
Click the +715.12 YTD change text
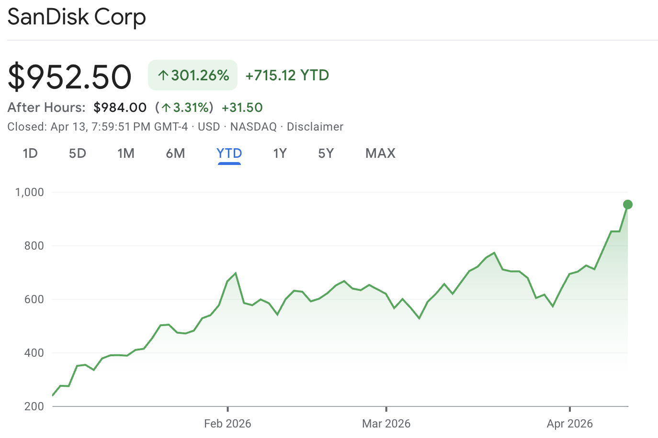point(287,76)
